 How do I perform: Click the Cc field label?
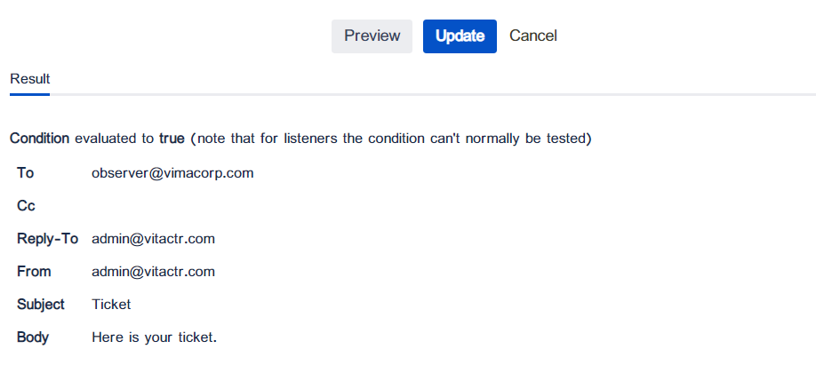pos(26,206)
